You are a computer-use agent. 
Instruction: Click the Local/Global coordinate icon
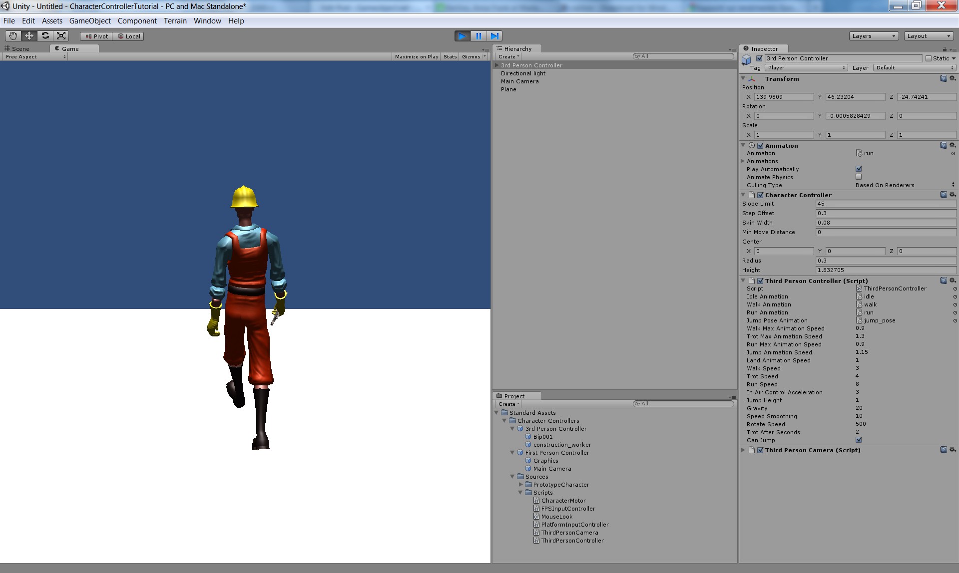coord(126,35)
